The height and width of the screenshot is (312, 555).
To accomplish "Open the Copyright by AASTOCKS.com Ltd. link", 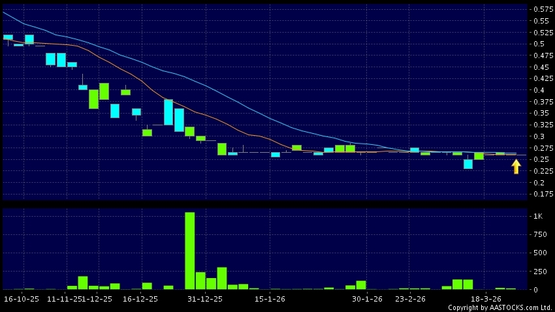I will [499, 307].
